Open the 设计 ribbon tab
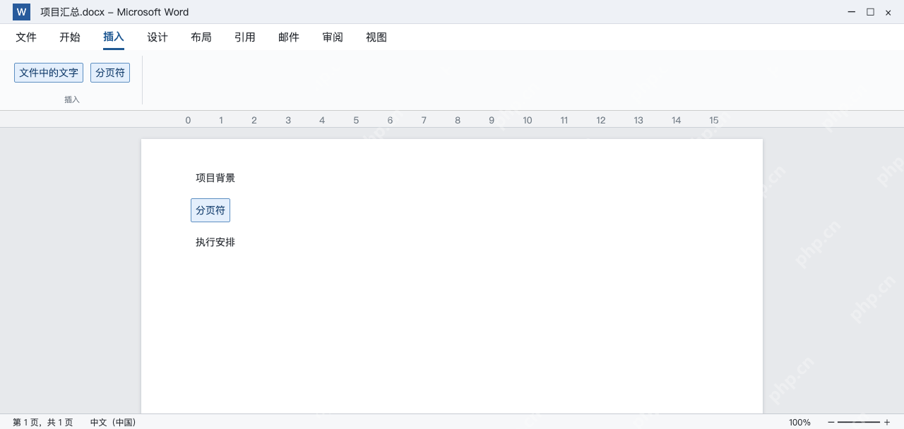This screenshot has width=904, height=429. point(157,37)
